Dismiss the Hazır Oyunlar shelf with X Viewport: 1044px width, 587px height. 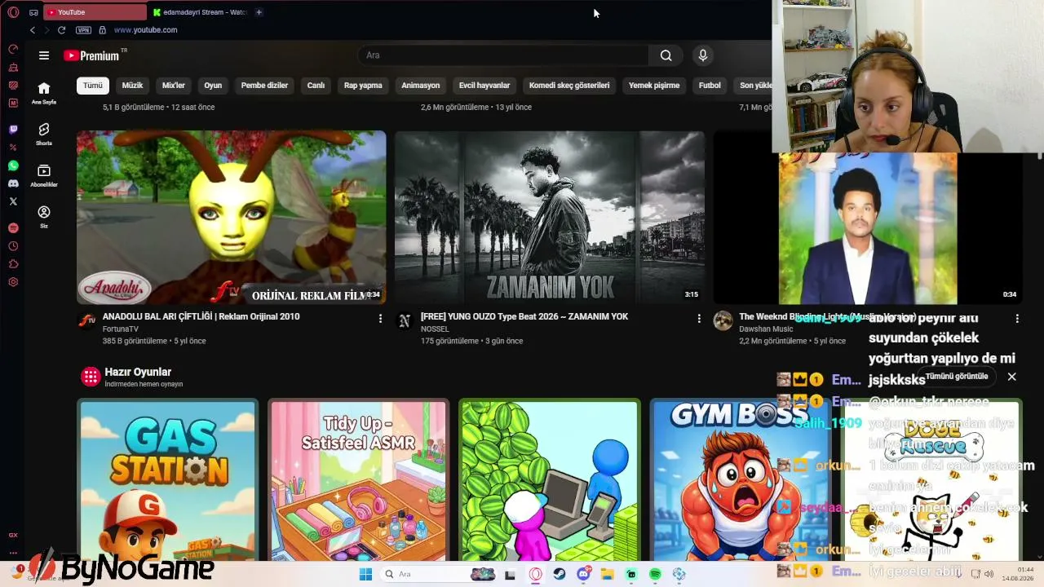[x=1011, y=377]
